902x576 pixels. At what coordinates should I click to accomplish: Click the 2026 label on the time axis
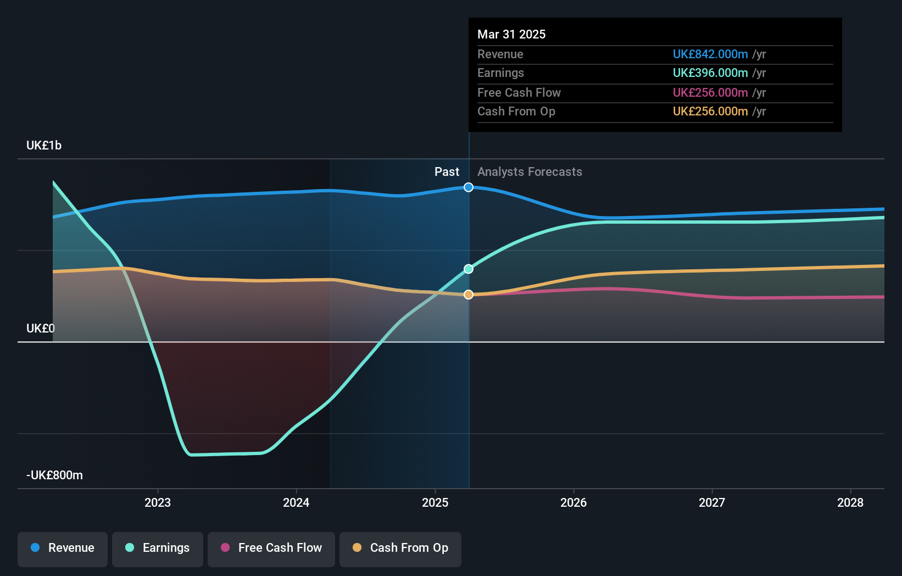tap(573, 502)
